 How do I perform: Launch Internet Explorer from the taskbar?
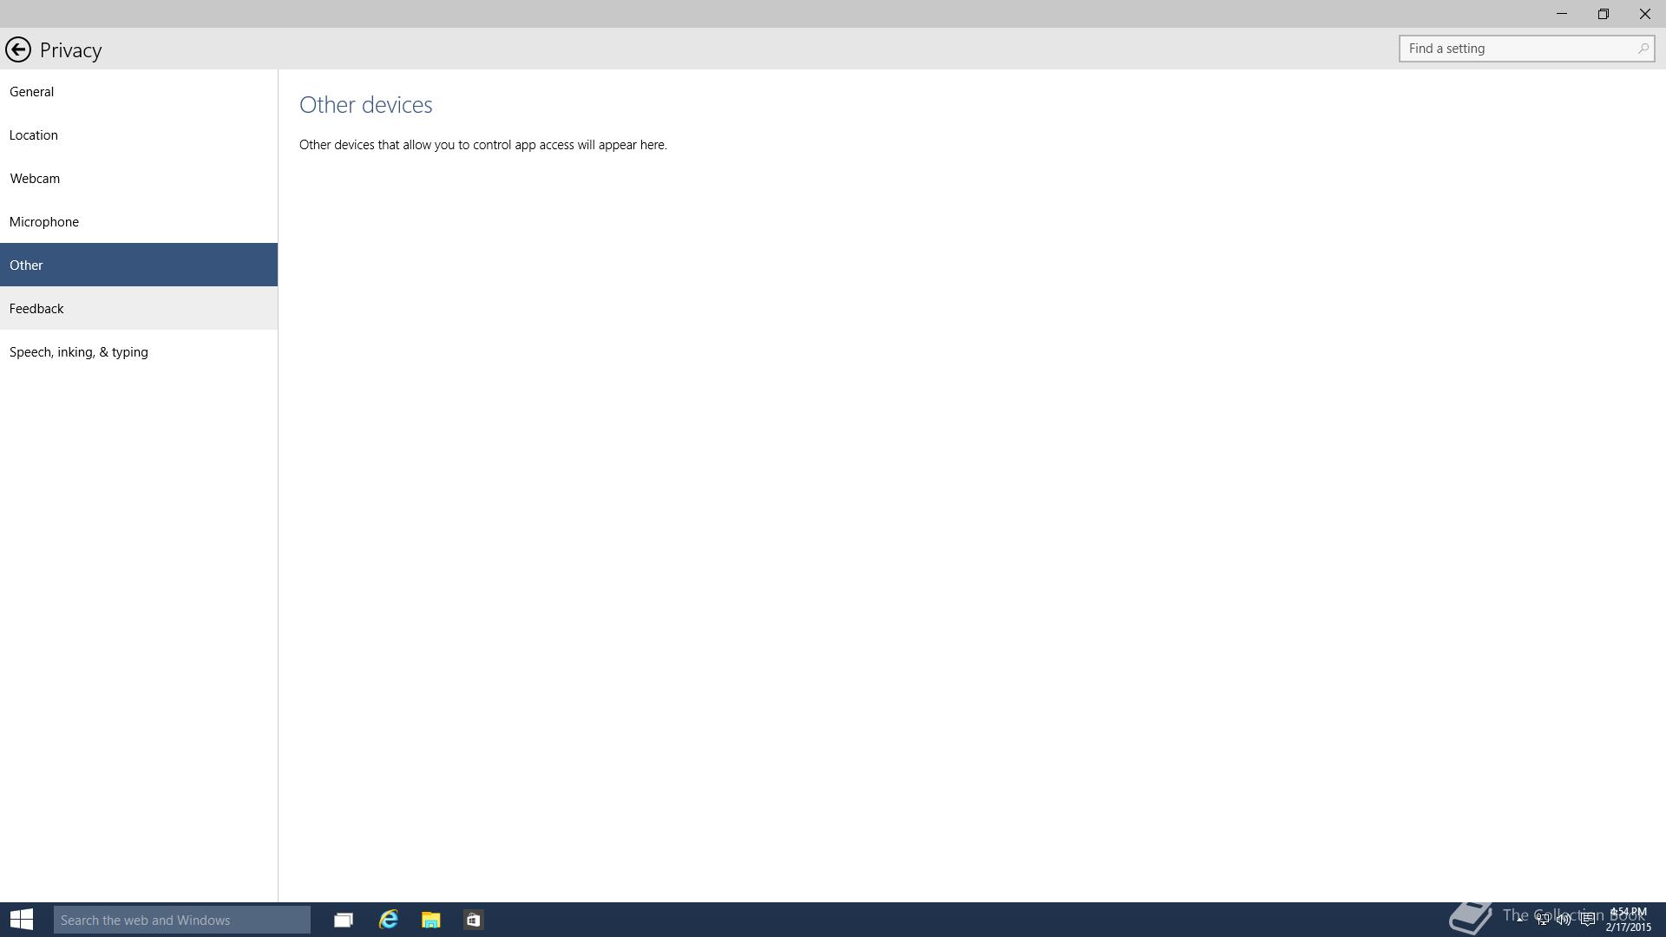[x=388, y=920]
